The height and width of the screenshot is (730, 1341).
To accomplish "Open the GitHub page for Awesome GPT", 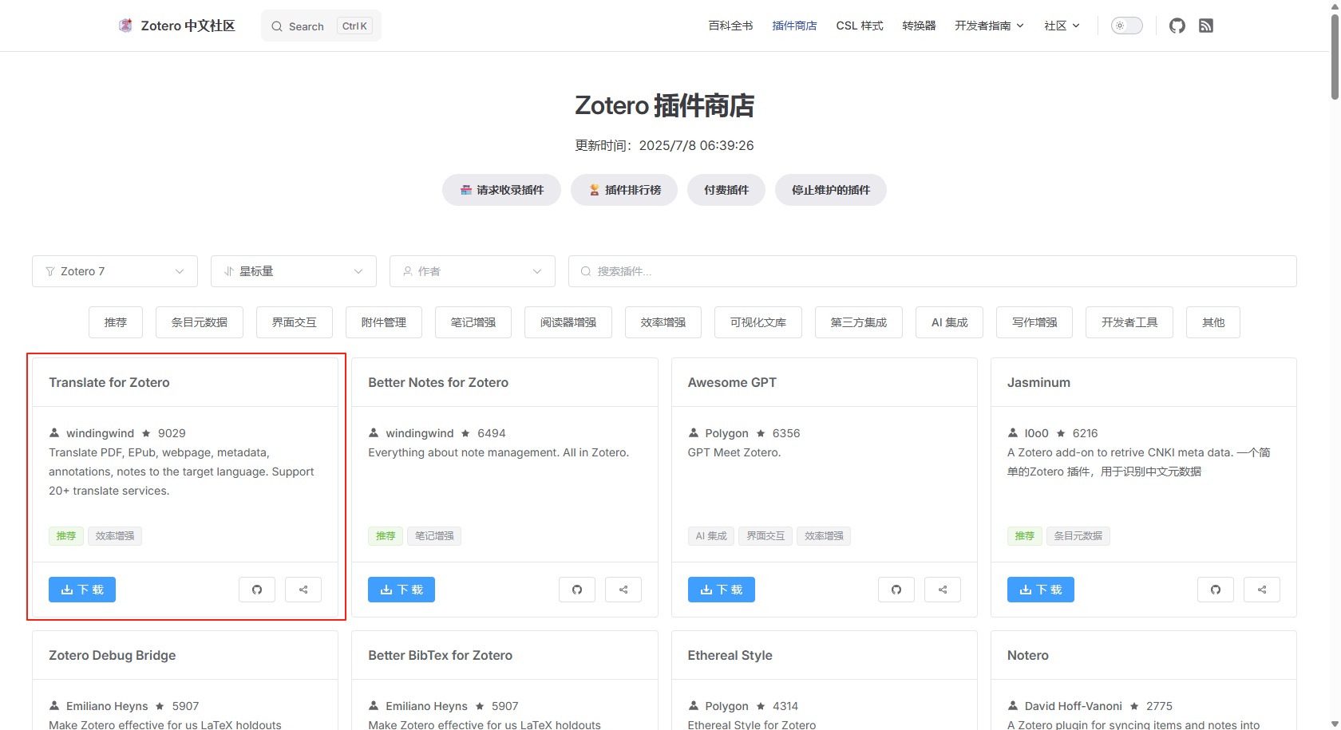I will point(896,589).
